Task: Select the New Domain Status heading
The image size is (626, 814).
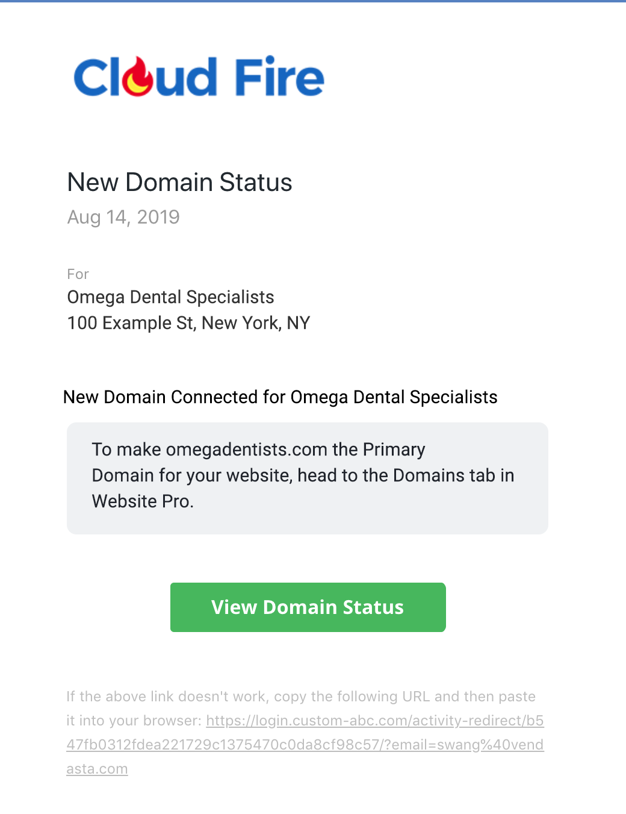Action: click(179, 182)
